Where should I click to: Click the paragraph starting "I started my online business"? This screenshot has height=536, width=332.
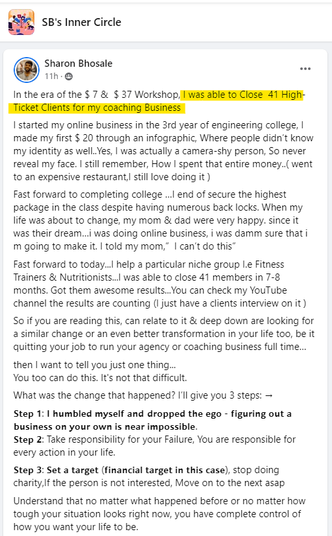(163, 151)
